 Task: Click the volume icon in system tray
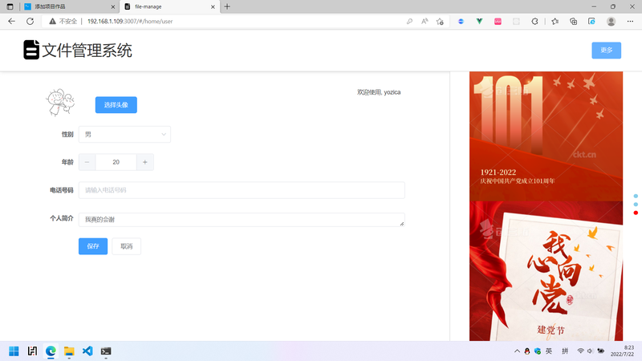click(x=590, y=351)
